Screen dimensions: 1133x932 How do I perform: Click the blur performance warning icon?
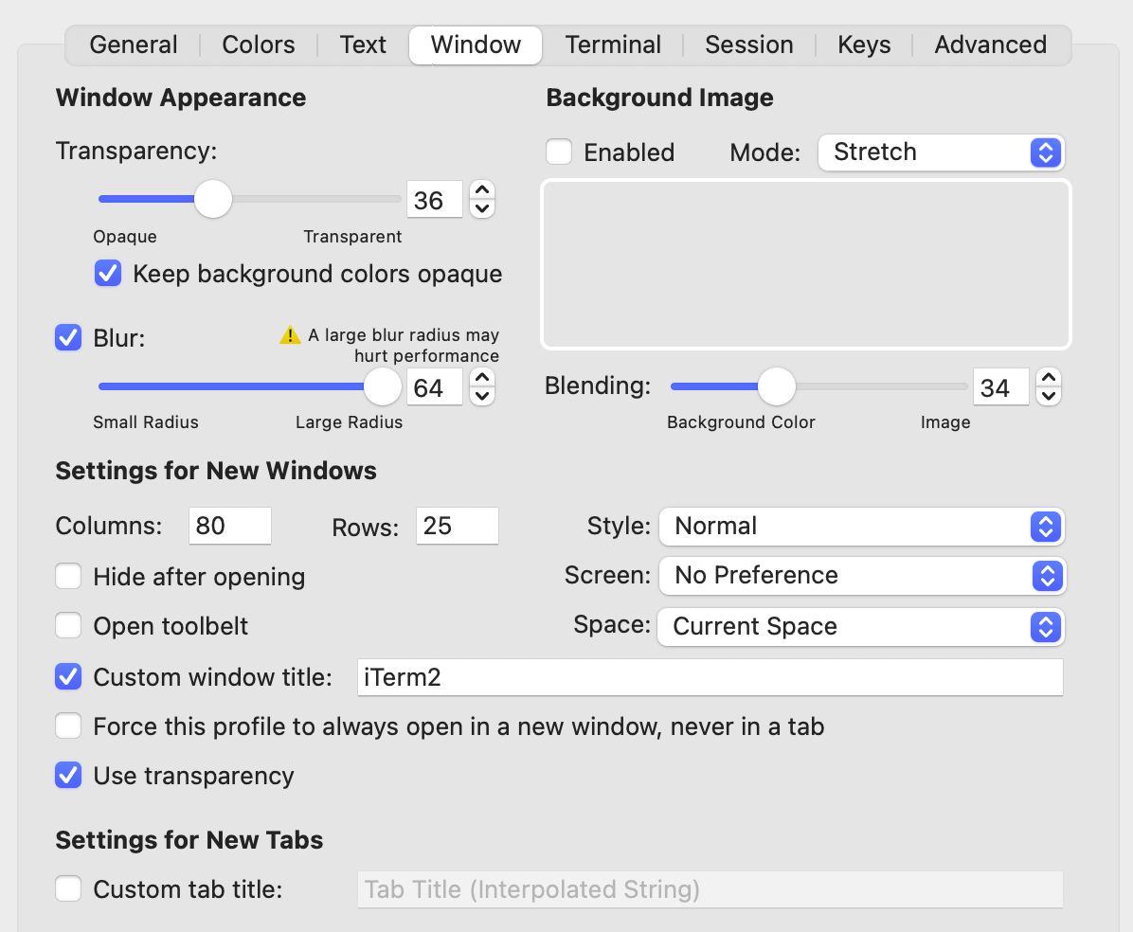[x=290, y=334]
